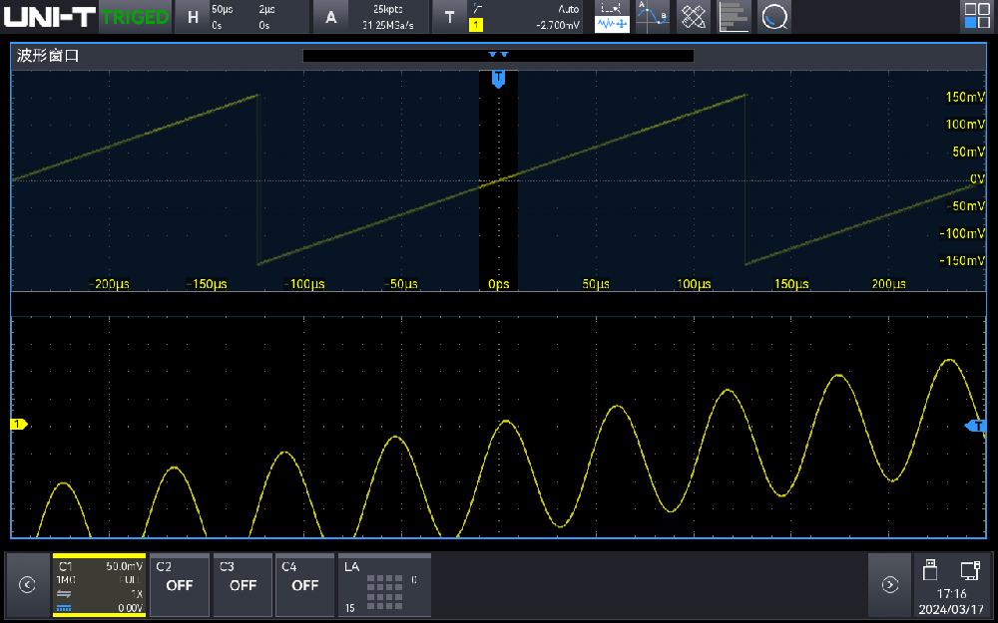The width and height of the screenshot is (998, 623).
Task: Open the cursor A-B measurement tool
Action: pos(653,17)
